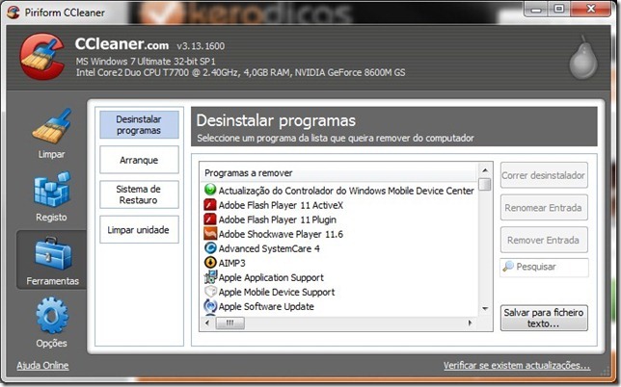Click the Adobe Flash Player 11 Plugin icon
This screenshot has height=387, width=621.
210,219
